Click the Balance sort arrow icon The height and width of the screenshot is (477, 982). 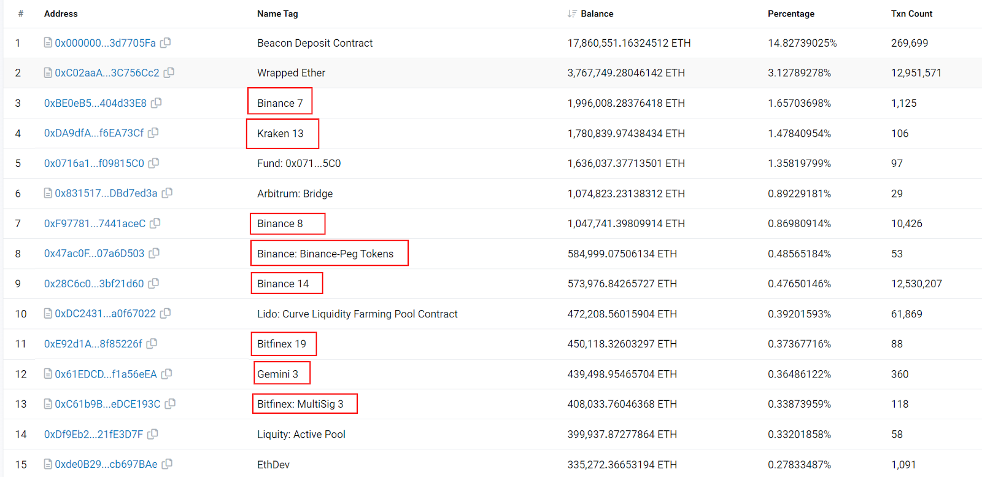(572, 14)
